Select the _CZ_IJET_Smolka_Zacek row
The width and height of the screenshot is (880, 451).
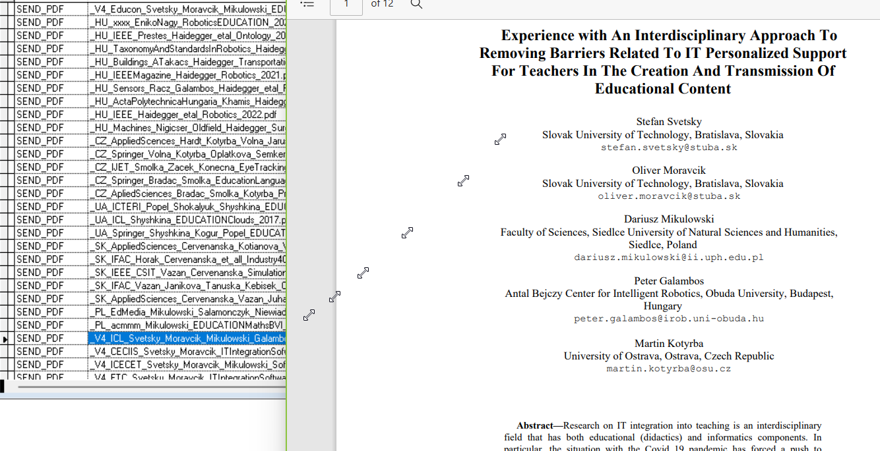[187, 167]
